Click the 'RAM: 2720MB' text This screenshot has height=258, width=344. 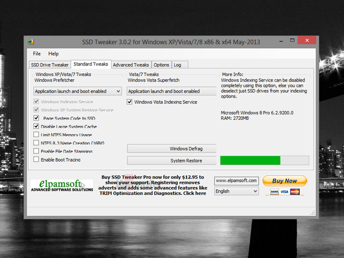pos(235,118)
